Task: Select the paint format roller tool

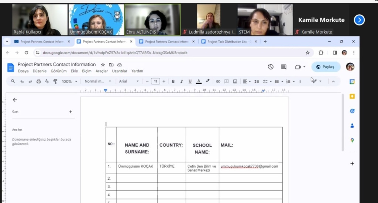Action: 55,81
